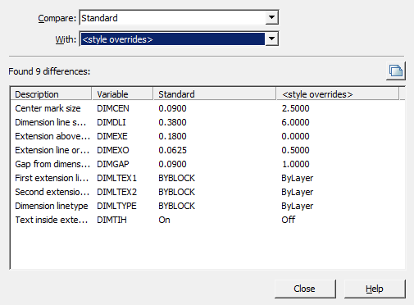The width and height of the screenshot is (414, 305).
Task: Click the 1.0000 override value
Action: coord(295,164)
